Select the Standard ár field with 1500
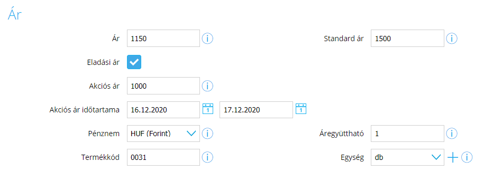502x190 pixels. tap(407, 39)
